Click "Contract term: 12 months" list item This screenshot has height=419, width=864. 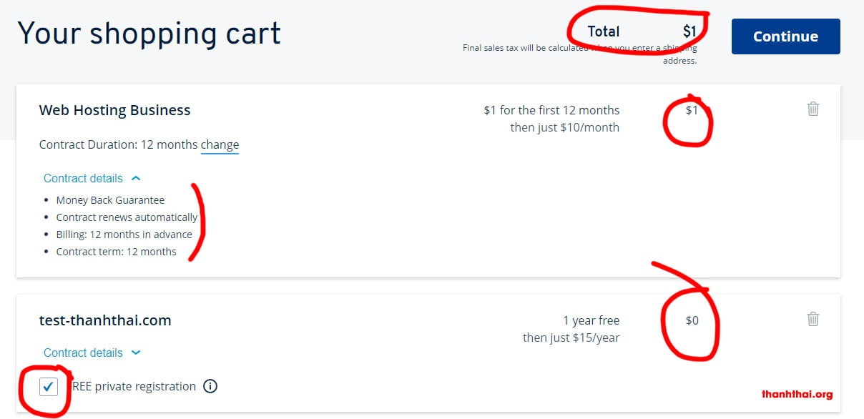coord(116,252)
